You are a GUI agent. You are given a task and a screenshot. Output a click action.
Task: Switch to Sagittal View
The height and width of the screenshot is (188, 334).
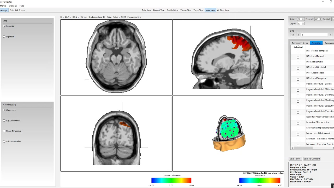tap(172, 10)
